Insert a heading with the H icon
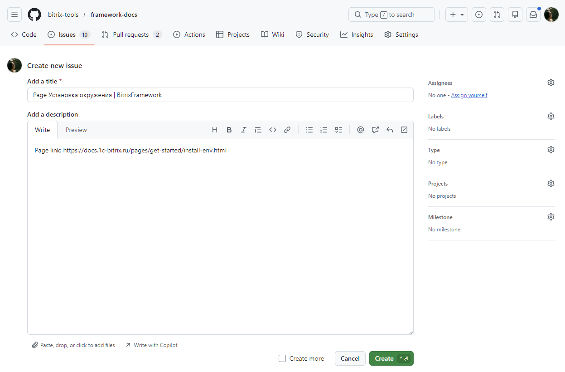This screenshot has height=372, width=565. pyautogui.click(x=215, y=130)
